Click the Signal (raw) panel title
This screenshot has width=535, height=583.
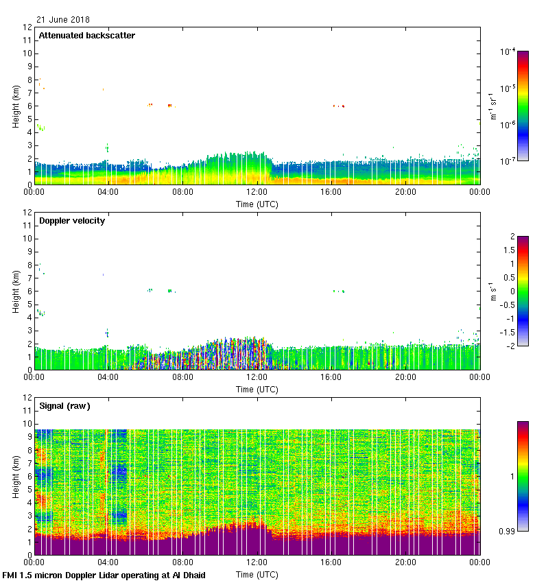64,406
